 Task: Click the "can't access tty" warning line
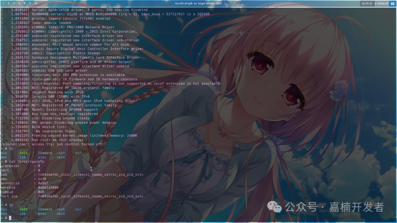point(51,144)
